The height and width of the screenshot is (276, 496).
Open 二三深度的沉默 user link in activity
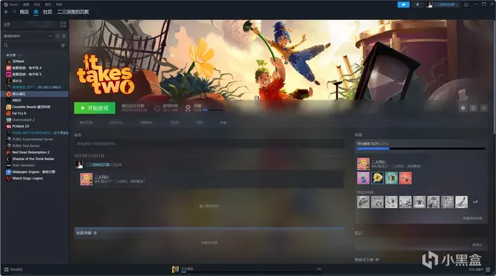98,164
